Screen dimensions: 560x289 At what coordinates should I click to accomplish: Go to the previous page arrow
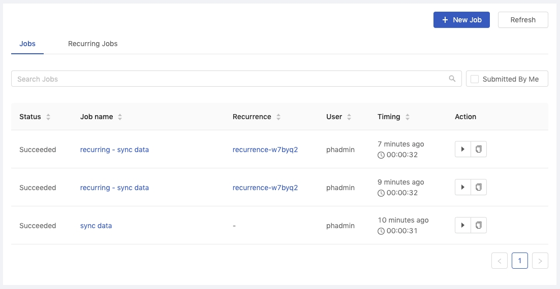point(500,261)
